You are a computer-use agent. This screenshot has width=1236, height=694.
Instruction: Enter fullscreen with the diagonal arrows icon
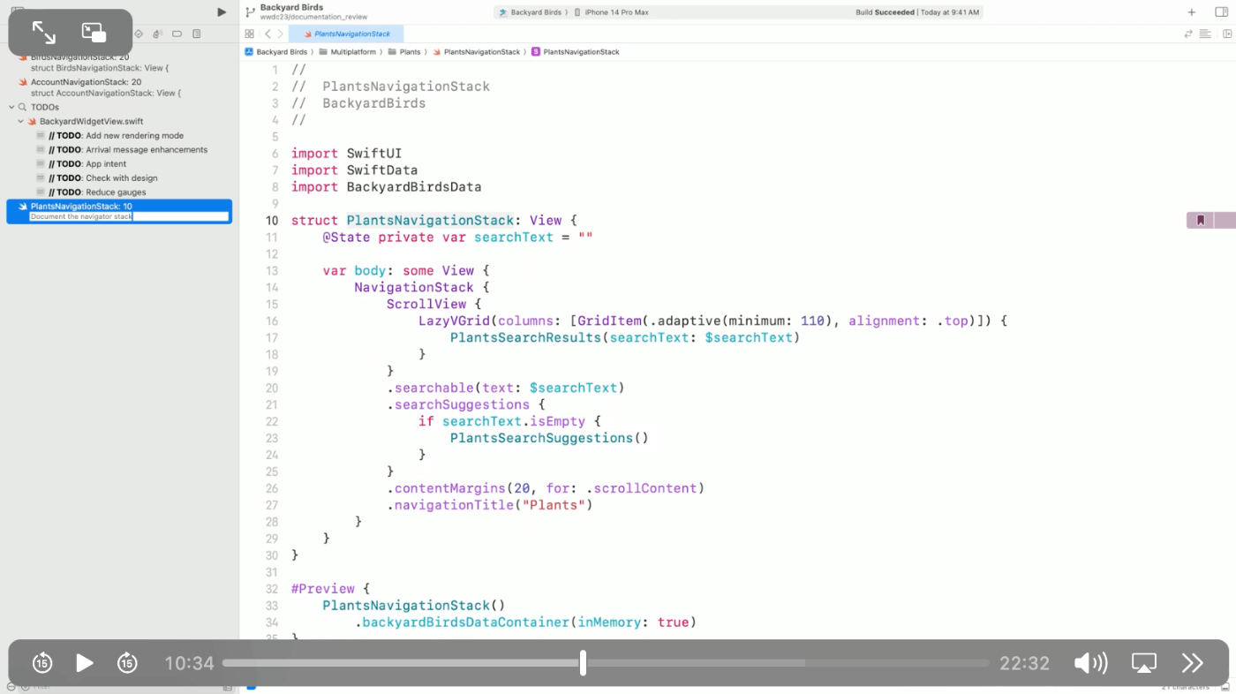tap(43, 33)
